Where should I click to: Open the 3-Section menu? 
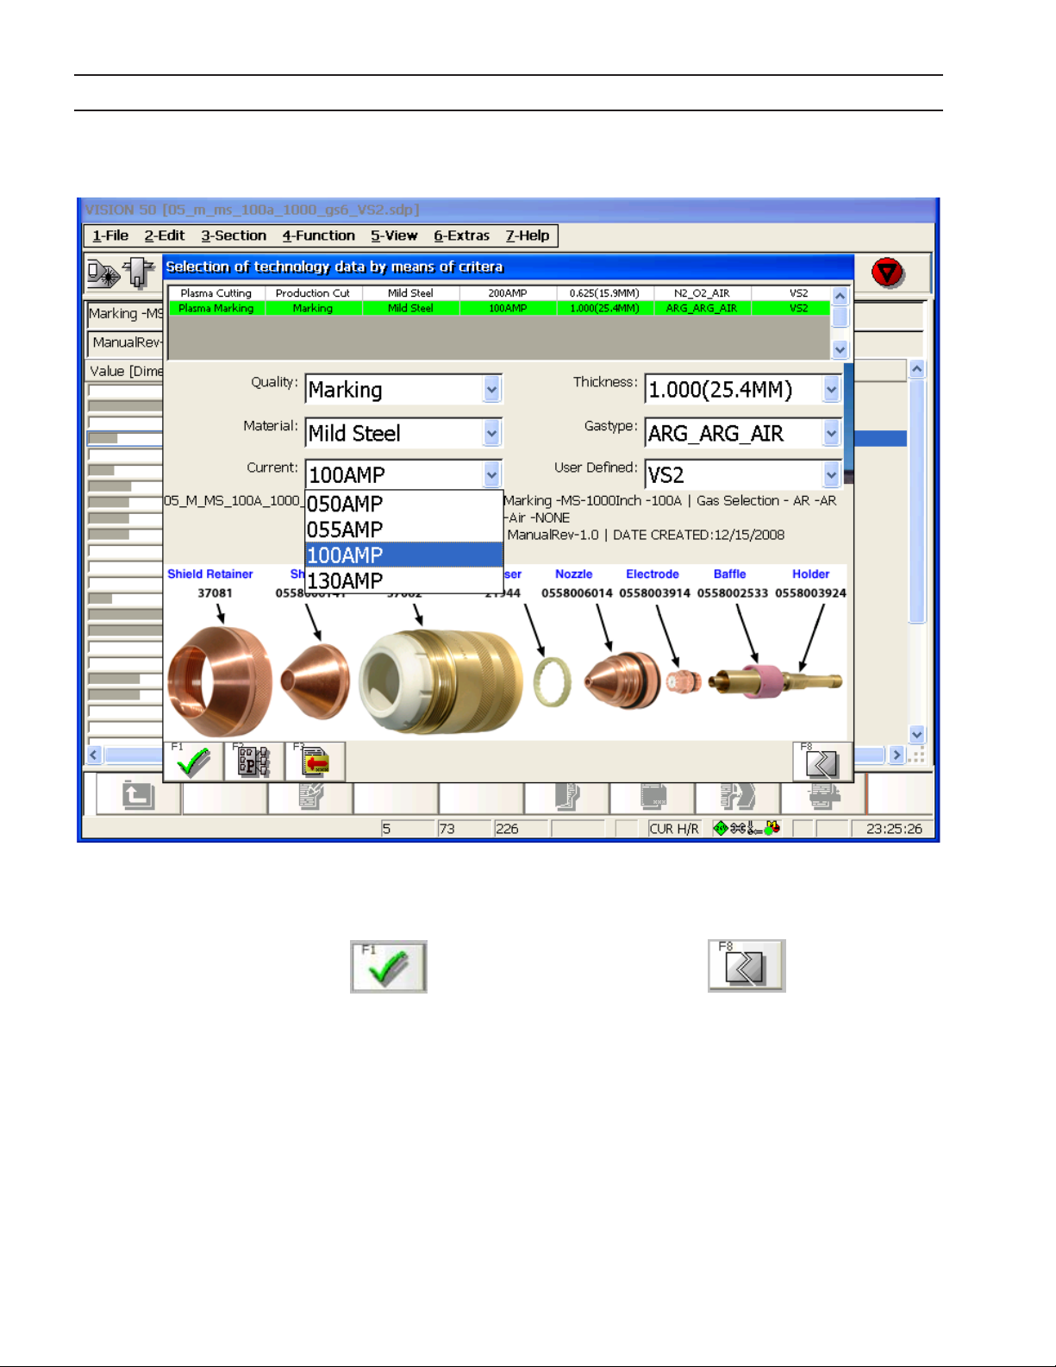234,235
